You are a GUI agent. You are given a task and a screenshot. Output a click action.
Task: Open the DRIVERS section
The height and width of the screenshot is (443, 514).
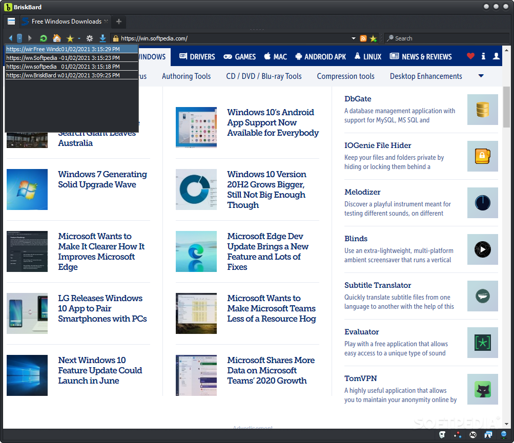[x=197, y=57]
